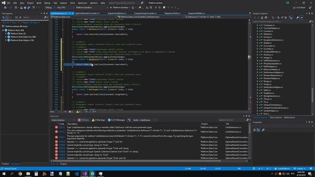Click the Save toolbar icon

click(25, 8)
